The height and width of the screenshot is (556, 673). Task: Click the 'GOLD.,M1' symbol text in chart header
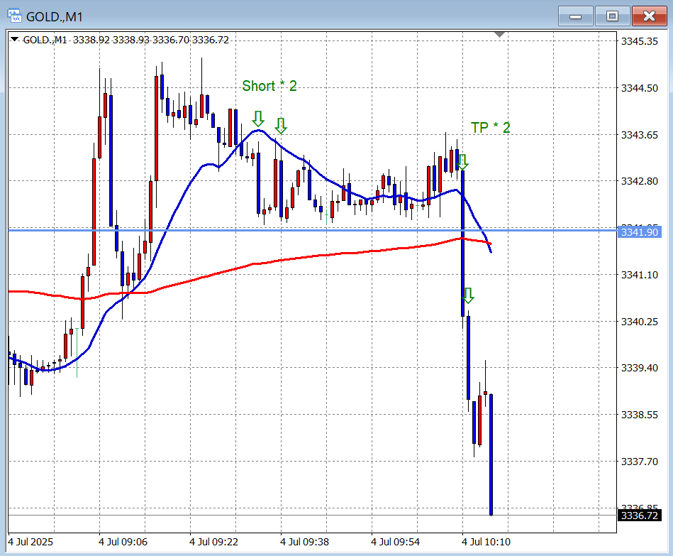pos(45,40)
